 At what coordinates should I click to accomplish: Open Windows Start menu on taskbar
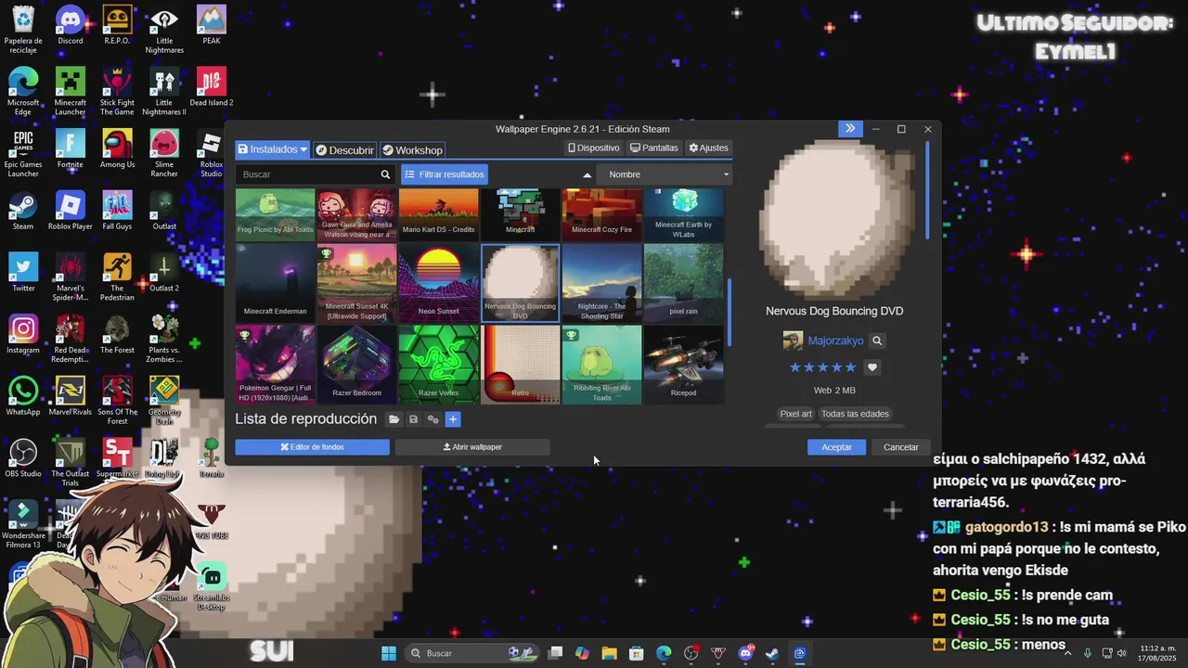pyautogui.click(x=389, y=653)
